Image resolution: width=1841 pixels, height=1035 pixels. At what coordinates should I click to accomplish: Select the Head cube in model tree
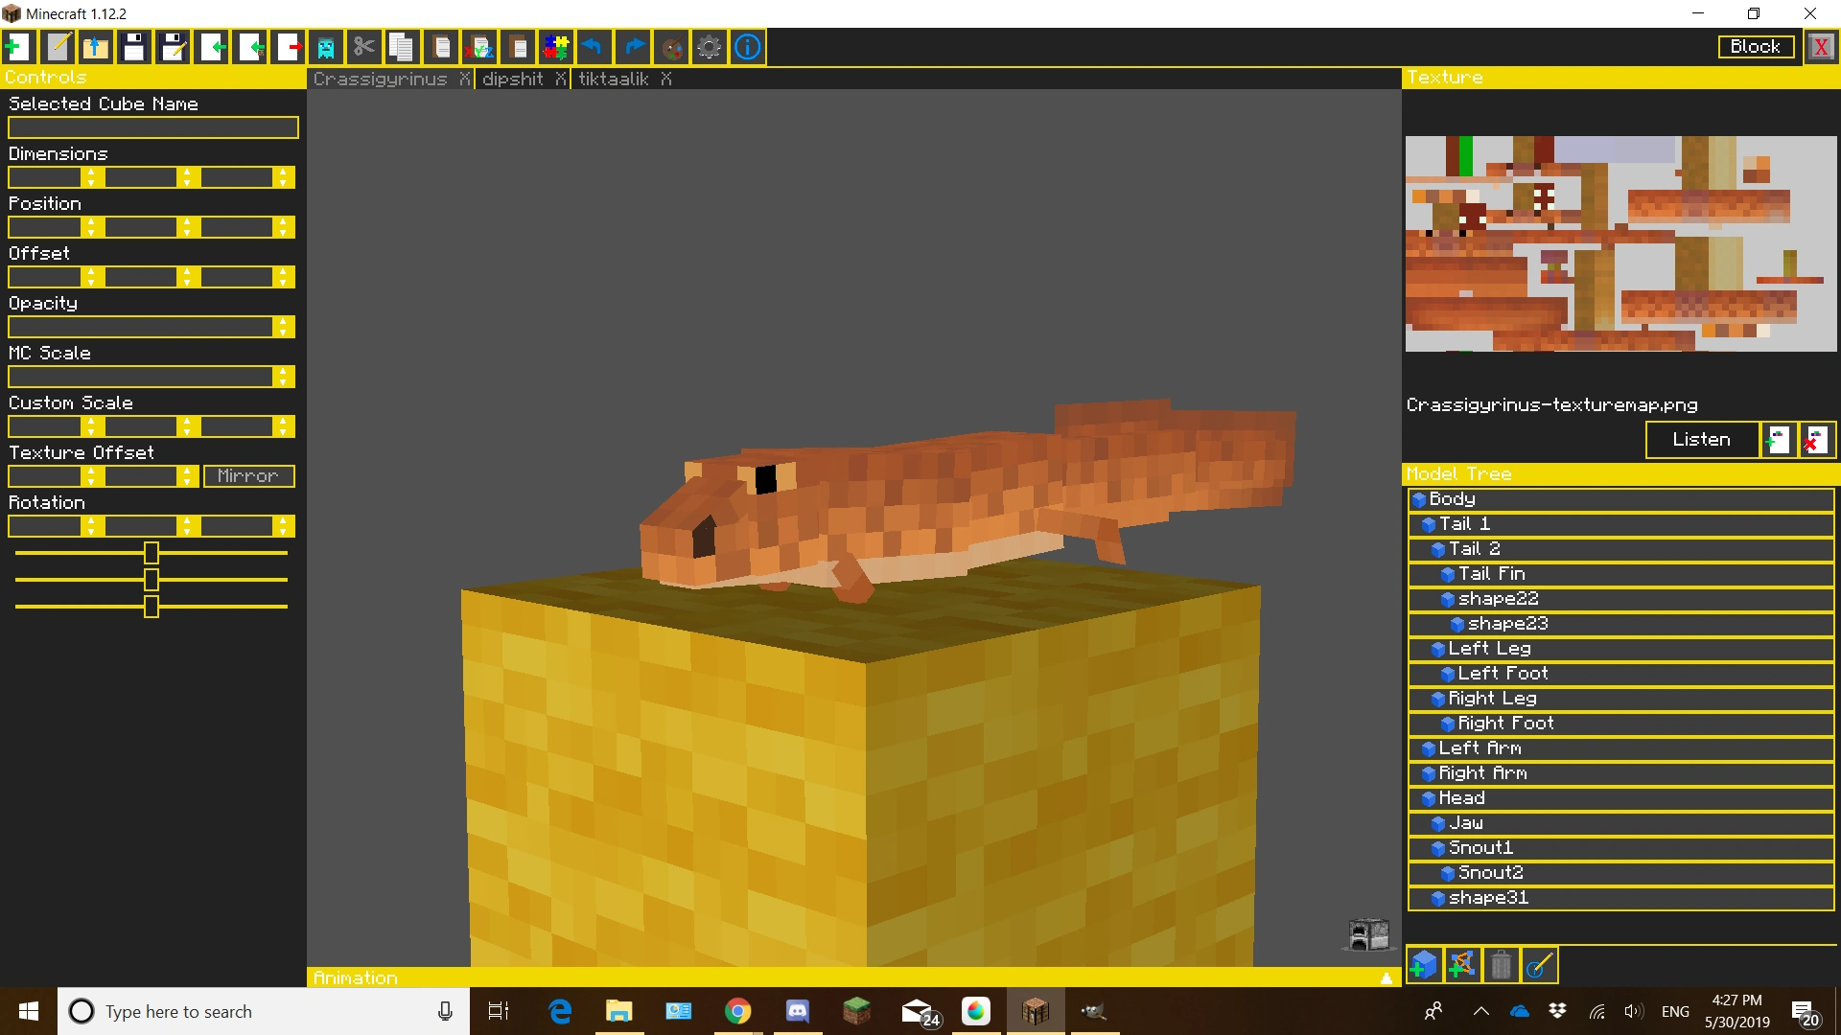[1461, 798]
